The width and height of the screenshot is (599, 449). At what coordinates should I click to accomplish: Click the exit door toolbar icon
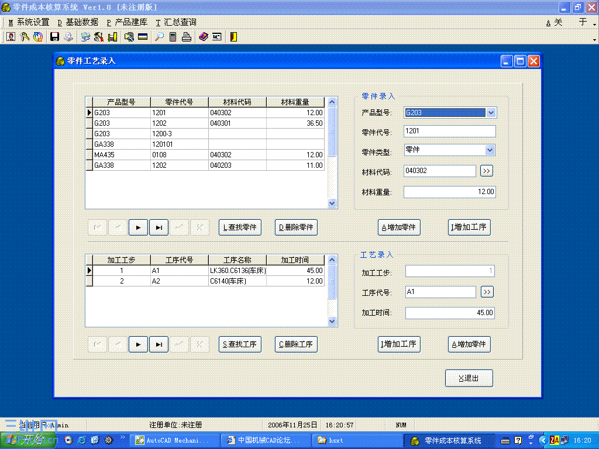tap(233, 37)
